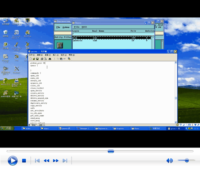The image size is (200, 170).
Task: Open the 编辑 (Edit) menu in WordPad
Action: point(40,55)
